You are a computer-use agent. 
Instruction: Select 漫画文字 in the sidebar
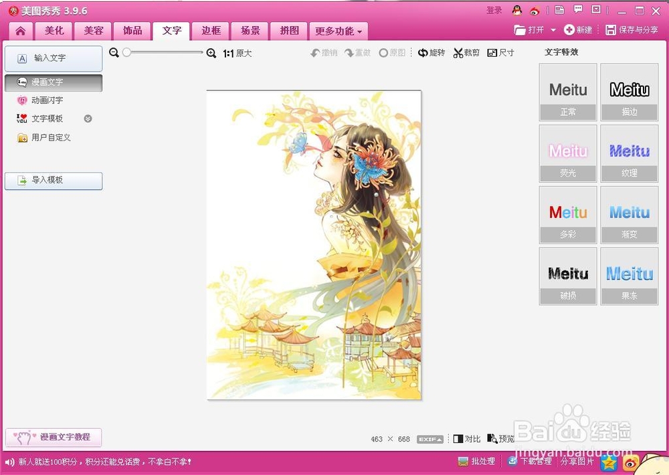[x=54, y=82]
